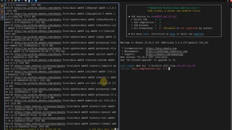Image resolution: width=232 pixels, height=130 pixels.
Task: Click the root@203.161.57.211 session address
Action: (x=164, y=17)
